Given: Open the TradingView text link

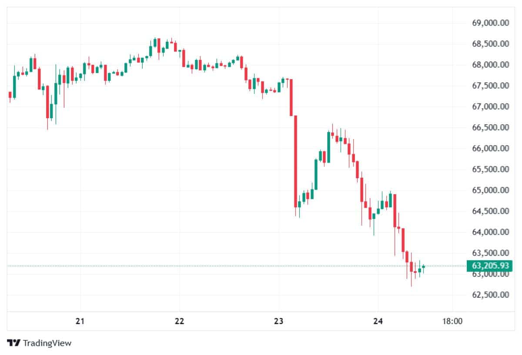Looking at the screenshot, I should (x=47, y=343).
